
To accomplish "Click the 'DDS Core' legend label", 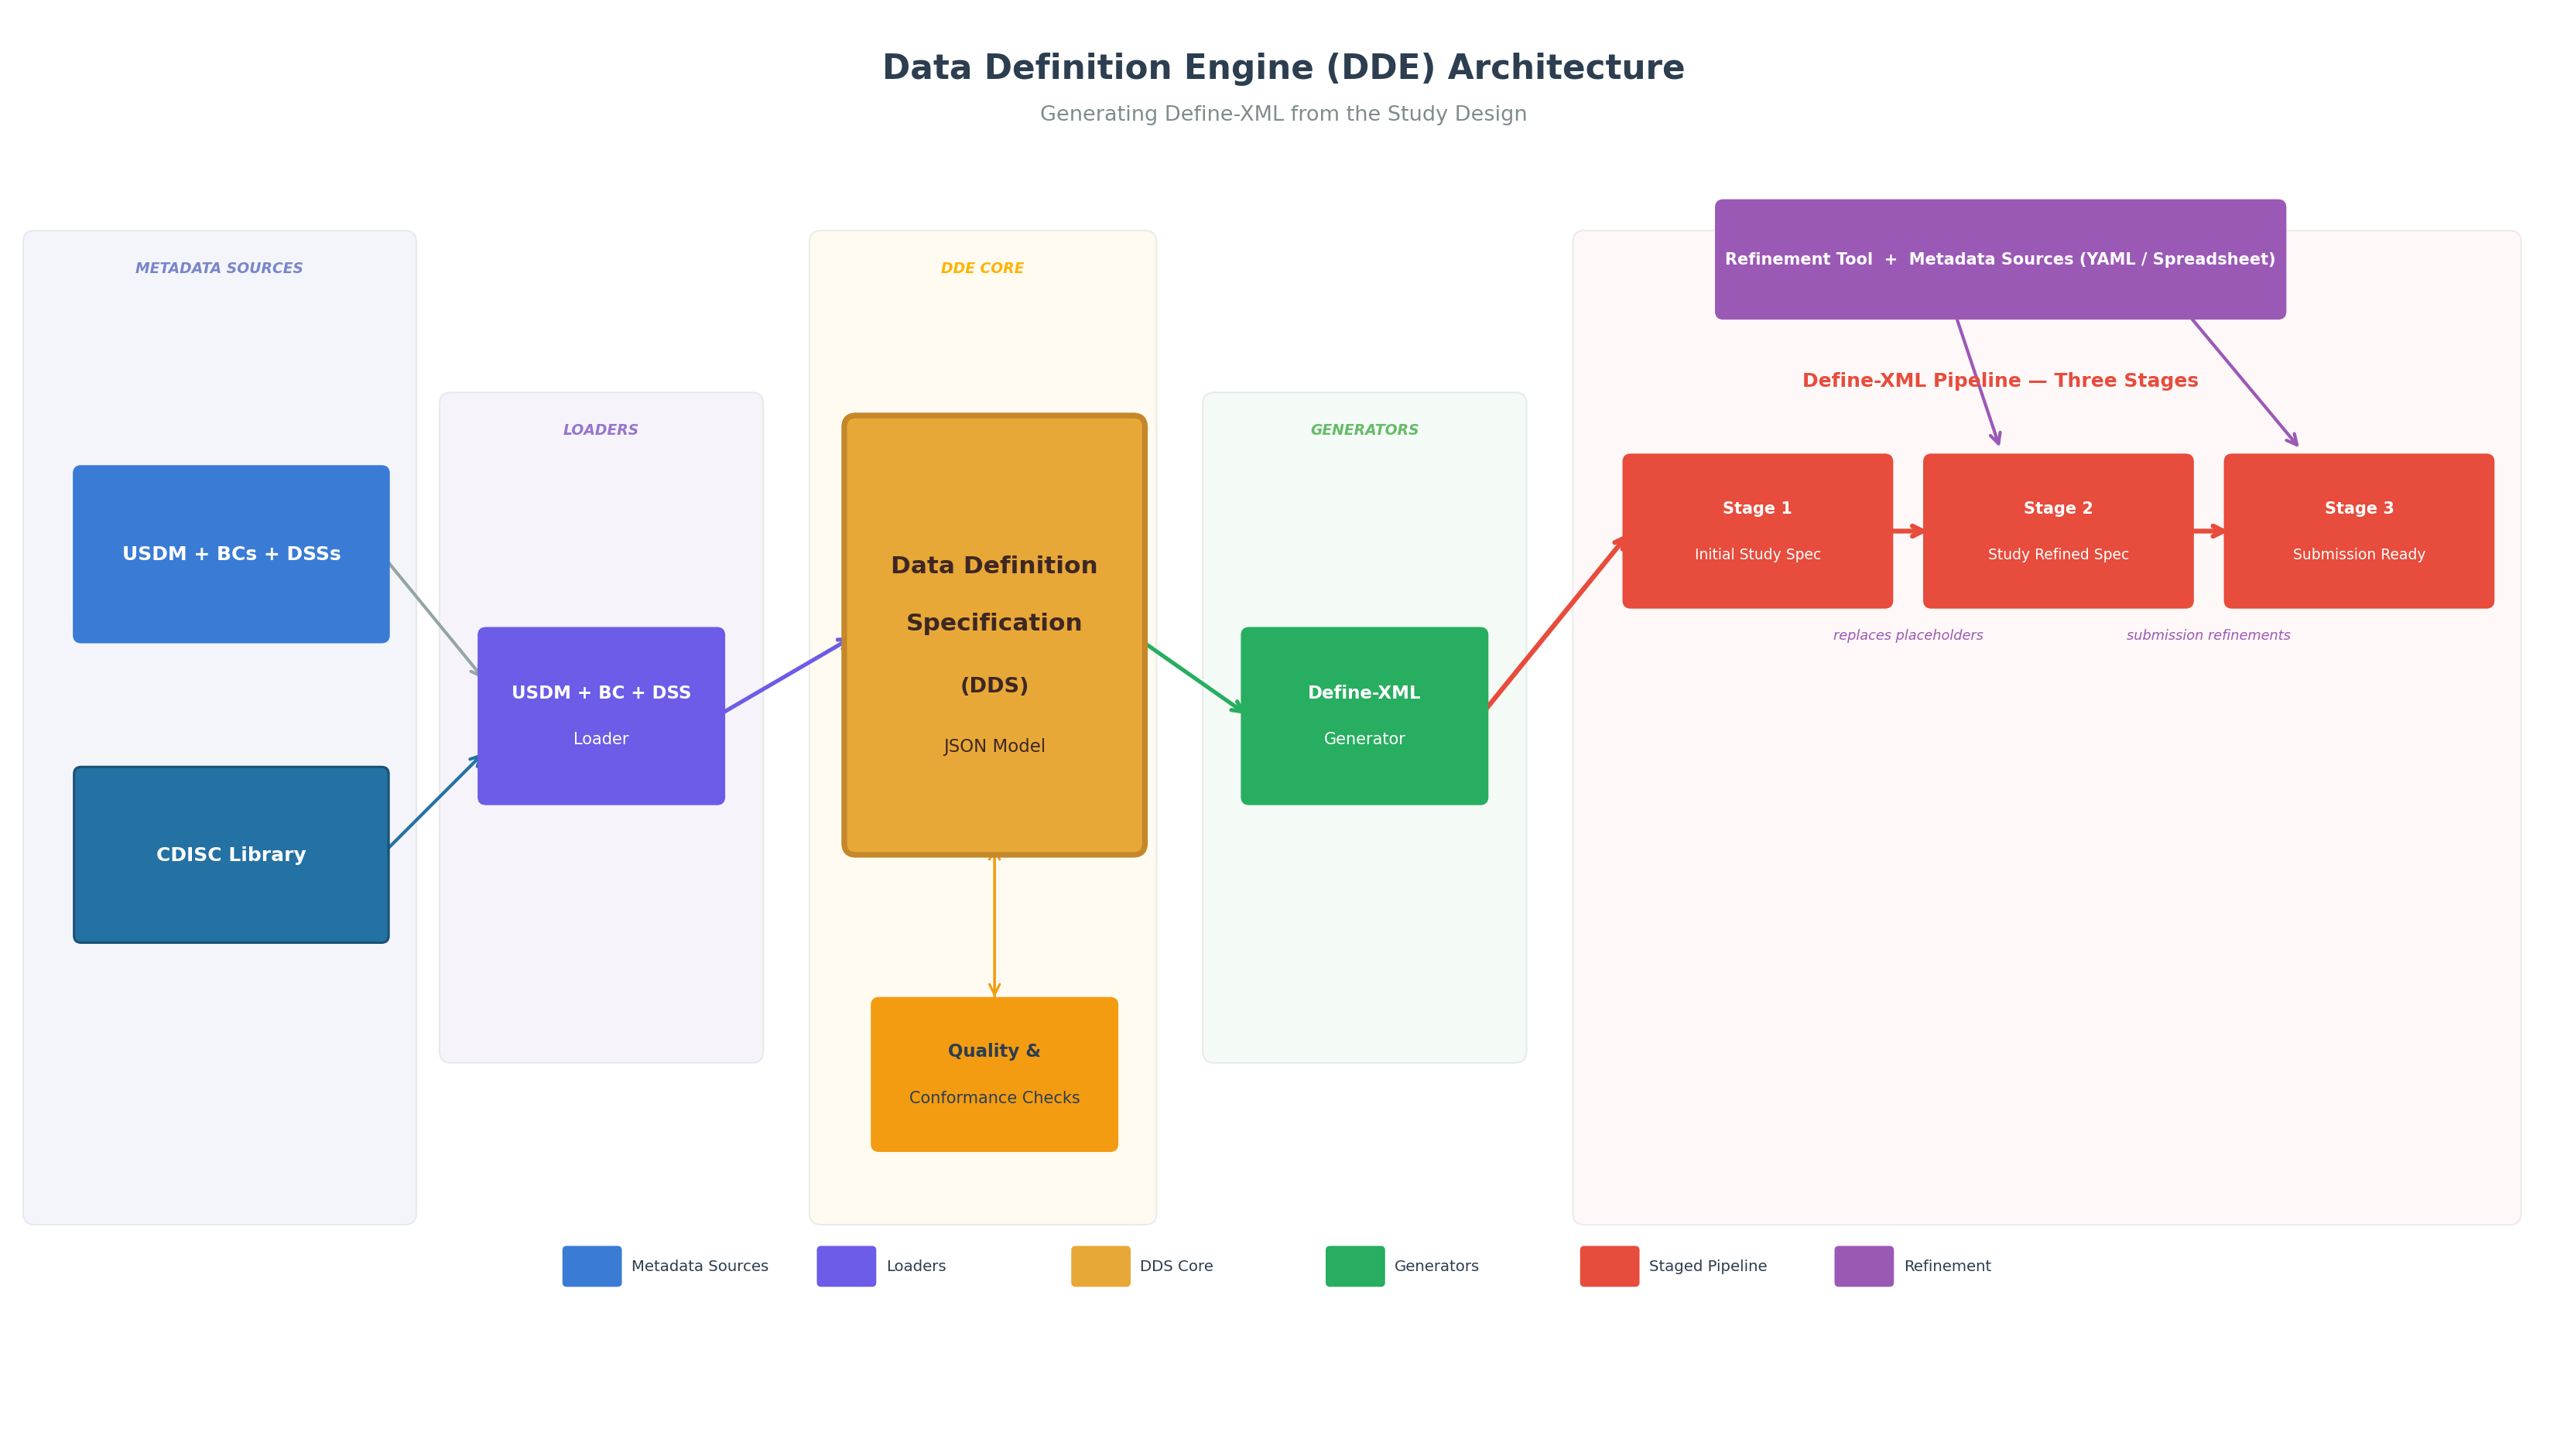I will 1176,1266.
